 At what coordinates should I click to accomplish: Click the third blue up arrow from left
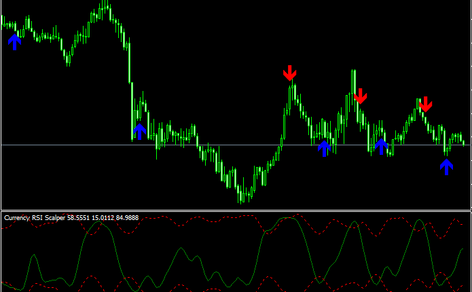325,147
